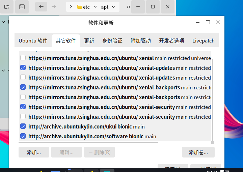Go back with the left arrow button
Image resolution: width=243 pixels, height=172 pixels.
point(41,7)
